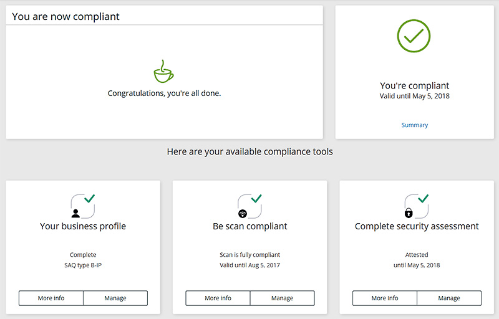This screenshot has height=319, width=499.
Task: Click the green checkmark above business profile
Action: click(x=90, y=198)
